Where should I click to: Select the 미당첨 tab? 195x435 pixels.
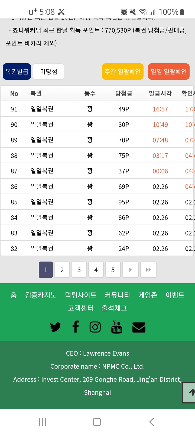tap(48, 72)
